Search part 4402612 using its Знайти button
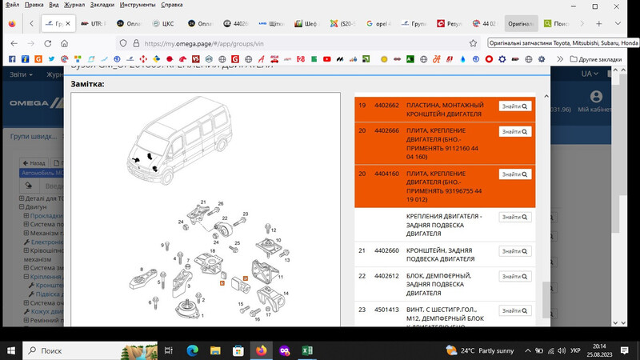 tap(515, 276)
